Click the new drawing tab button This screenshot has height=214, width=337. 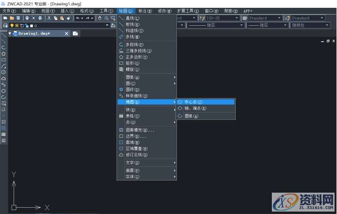click(x=75, y=33)
